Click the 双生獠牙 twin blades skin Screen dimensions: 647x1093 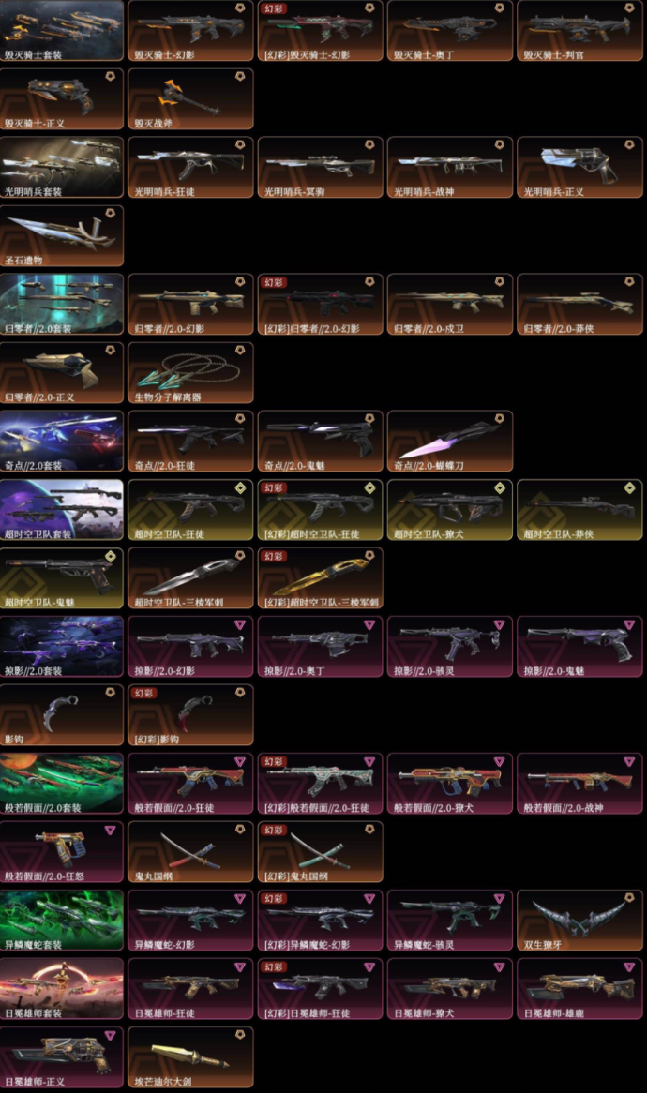(579, 921)
